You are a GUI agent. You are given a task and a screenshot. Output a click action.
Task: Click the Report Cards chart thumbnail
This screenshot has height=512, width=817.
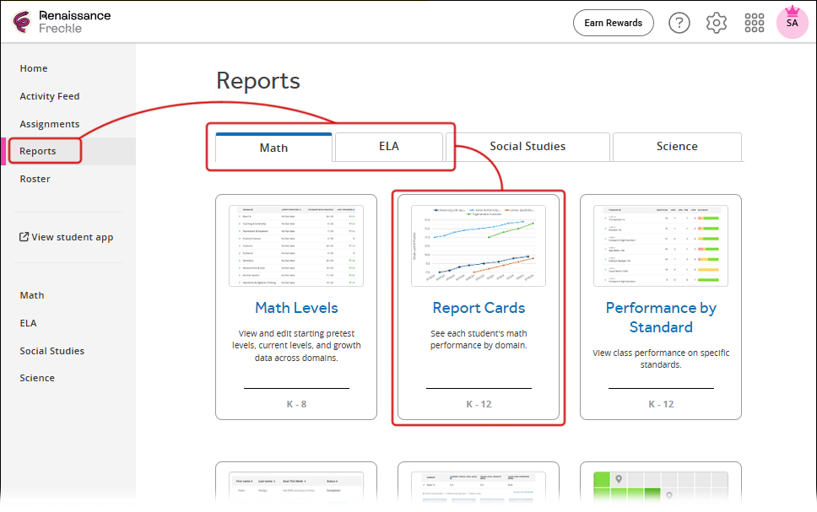[479, 245]
